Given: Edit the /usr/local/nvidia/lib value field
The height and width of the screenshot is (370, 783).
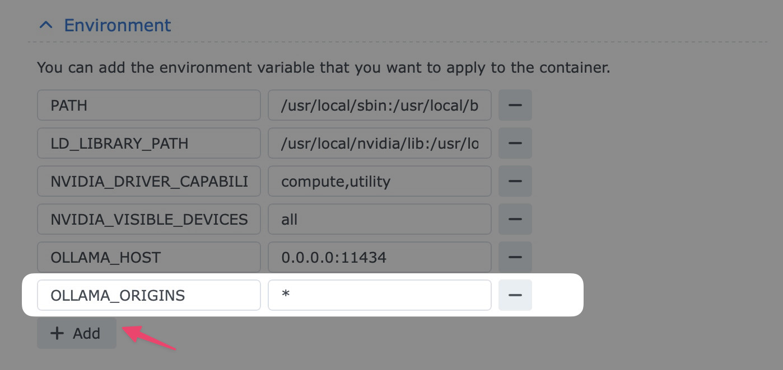Looking at the screenshot, I should pyautogui.click(x=379, y=143).
